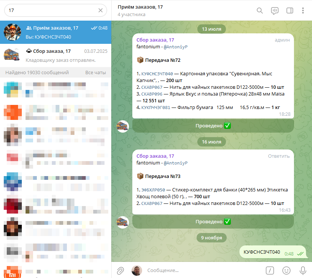Click the bot avatar beside Передача №73 message
The width and height of the screenshot is (312, 278).
(123, 222)
